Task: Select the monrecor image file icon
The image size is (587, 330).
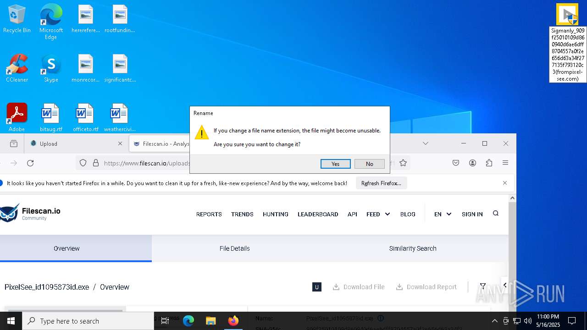Action: point(86,68)
